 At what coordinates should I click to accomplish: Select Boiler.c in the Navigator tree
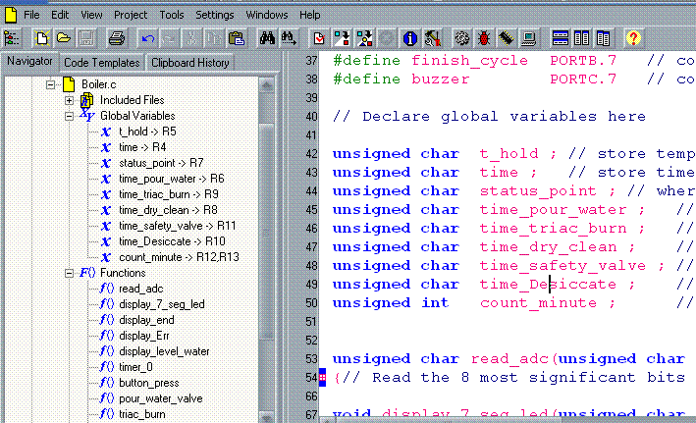click(98, 84)
